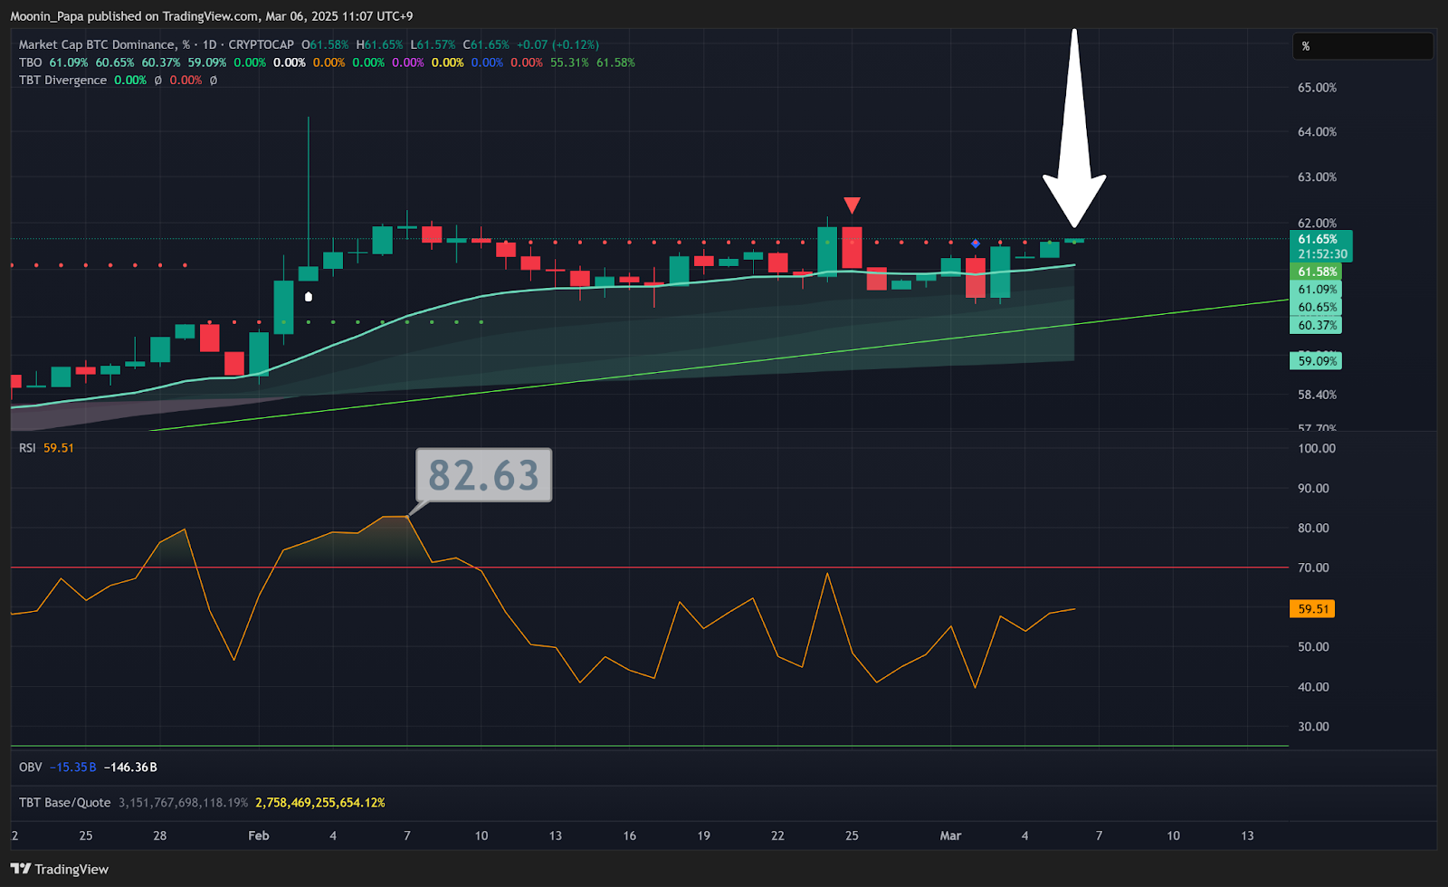Click the orange 59.51 RSI value tag
The height and width of the screenshot is (887, 1448).
(1311, 609)
